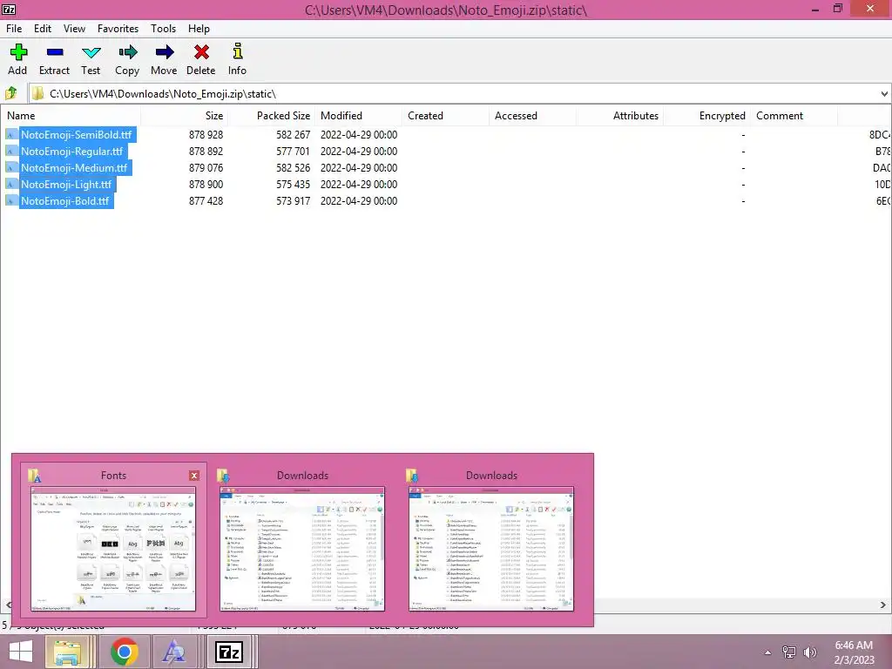Click the Extract toolbar icon
This screenshot has width=892, height=669.
coord(55,52)
